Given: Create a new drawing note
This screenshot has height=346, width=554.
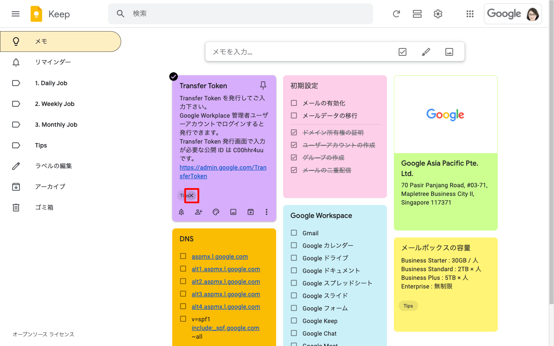Looking at the screenshot, I should [426, 52].
